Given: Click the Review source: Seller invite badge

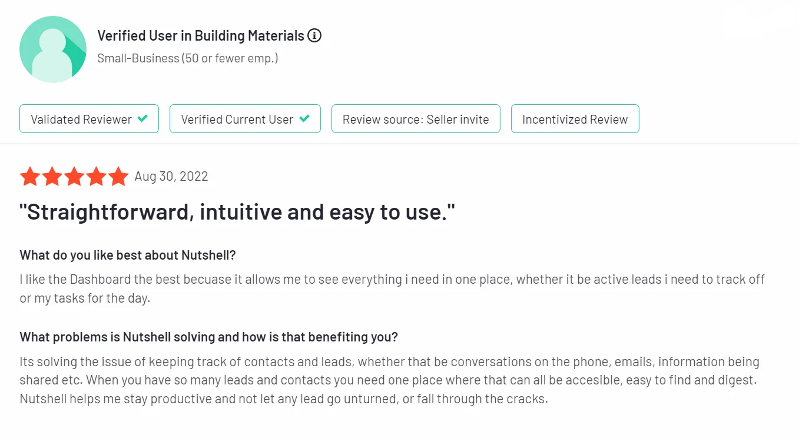Looking at the screenshot, I should pos(416,119).
